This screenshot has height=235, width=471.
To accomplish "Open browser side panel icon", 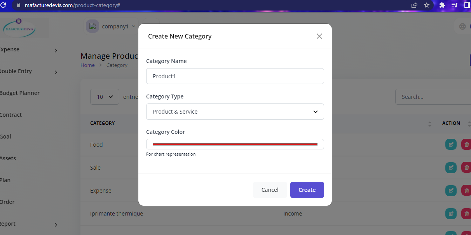I will (x=467, y=5).
